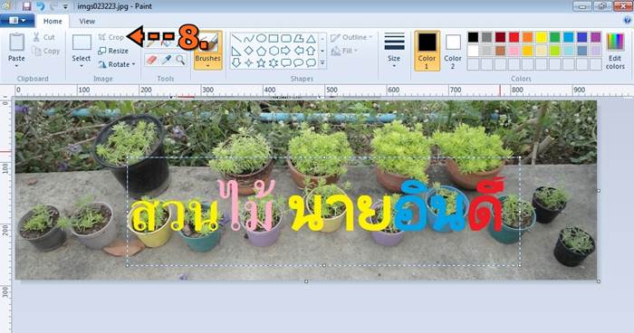Click the Undo arrow icon
Viewport: 634px width, 333px height.
click(x=41, y=6)
